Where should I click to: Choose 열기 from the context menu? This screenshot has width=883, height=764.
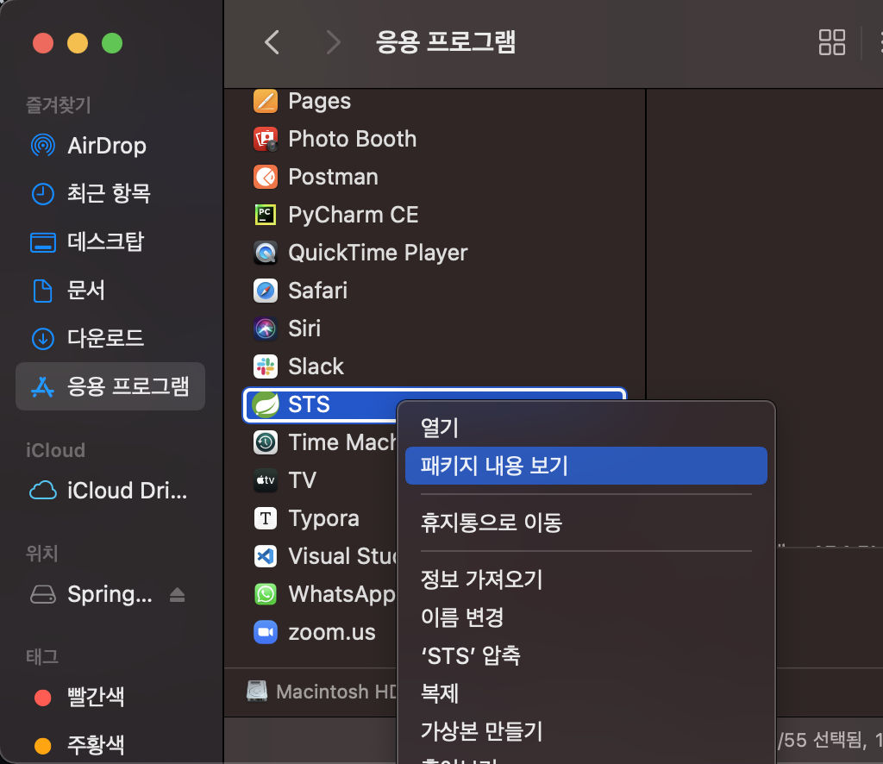click(x=586, y=428)
